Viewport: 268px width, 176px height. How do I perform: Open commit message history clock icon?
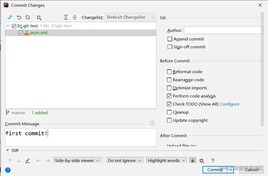point(152,123)
